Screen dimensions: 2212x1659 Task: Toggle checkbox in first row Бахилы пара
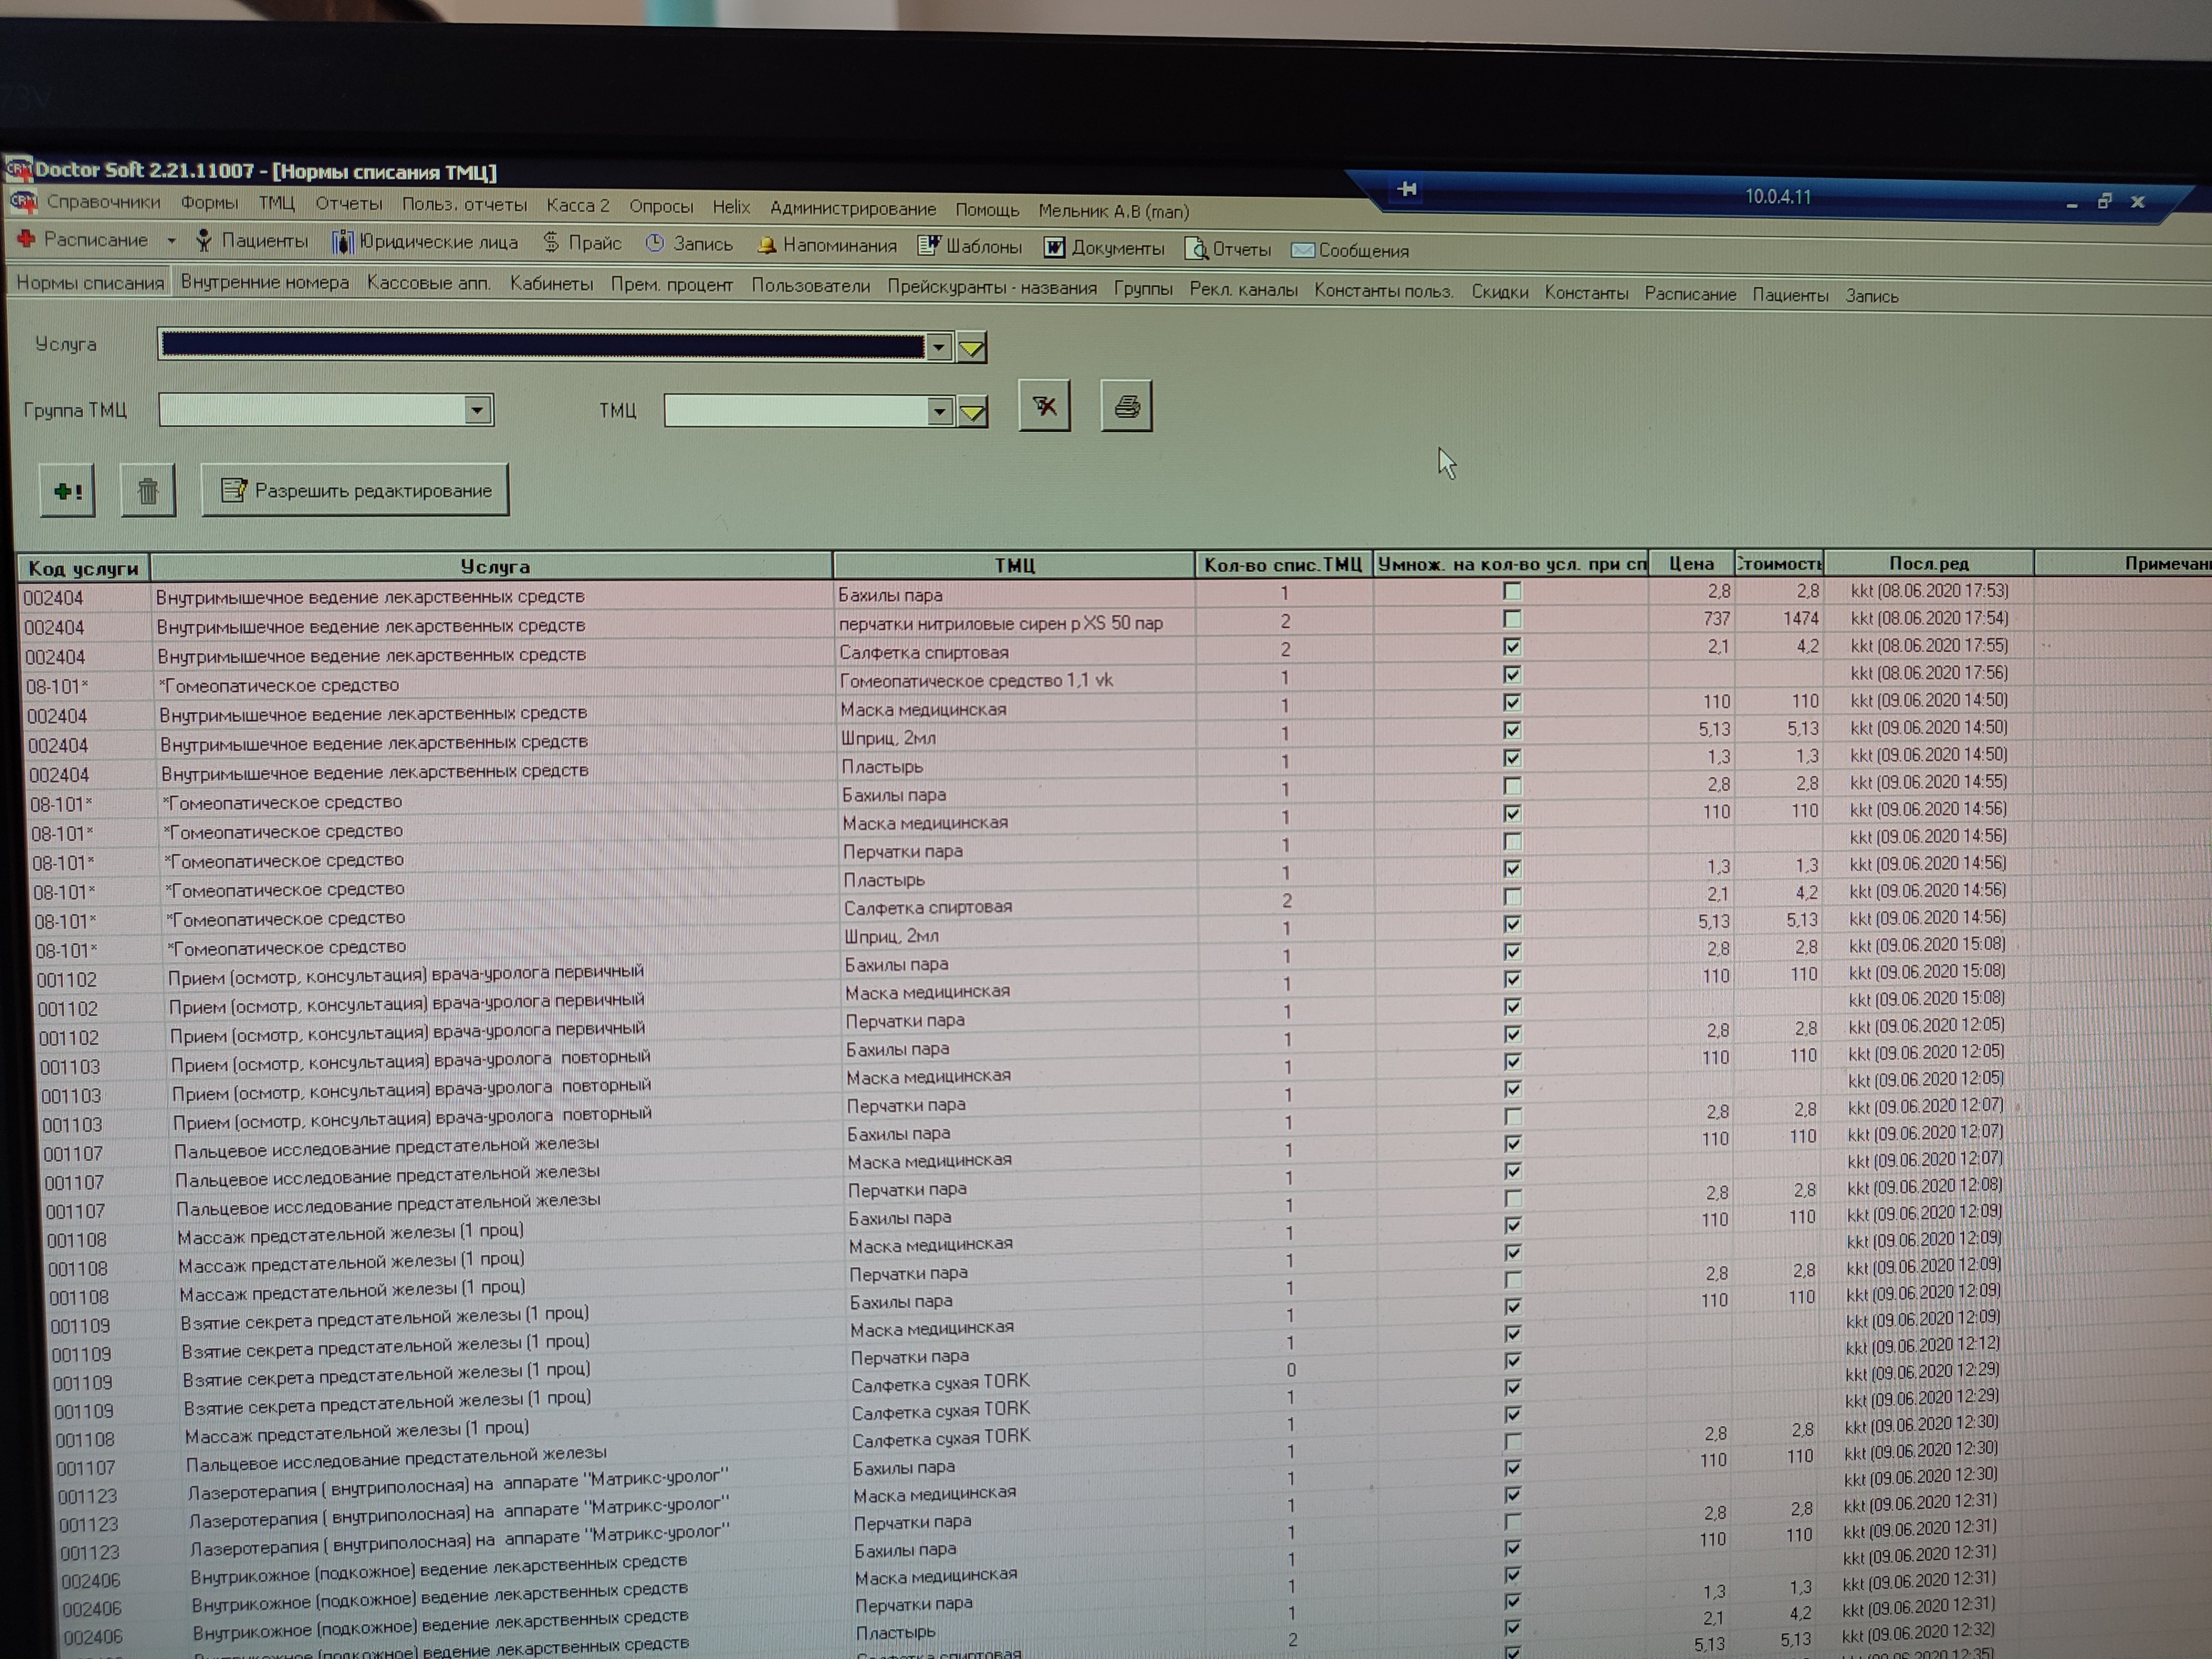coord(1512,592)
